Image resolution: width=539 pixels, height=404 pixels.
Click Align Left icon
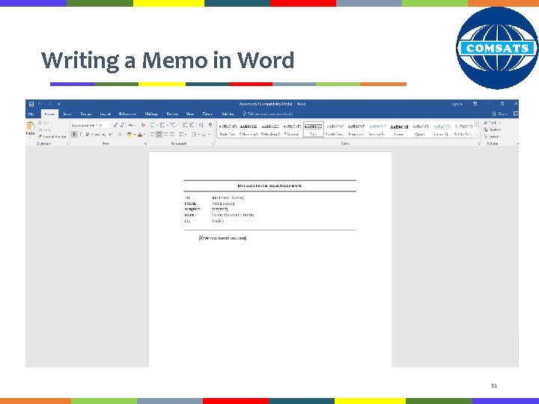coord(153,135)
